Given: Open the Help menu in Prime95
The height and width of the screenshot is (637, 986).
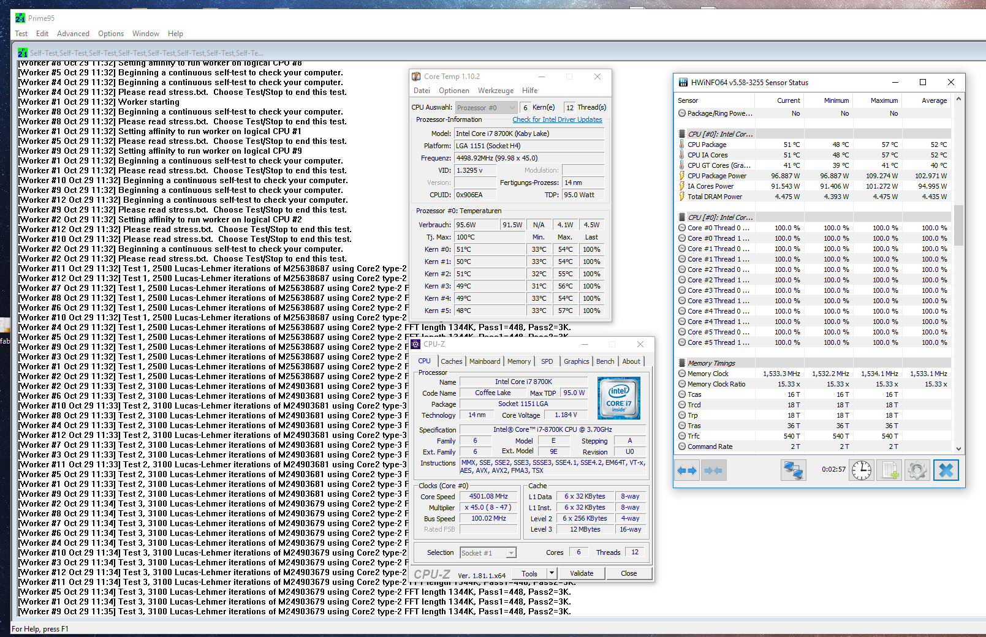Looking at the screenshot, I should pyautogui.click(x=175, y=34).
